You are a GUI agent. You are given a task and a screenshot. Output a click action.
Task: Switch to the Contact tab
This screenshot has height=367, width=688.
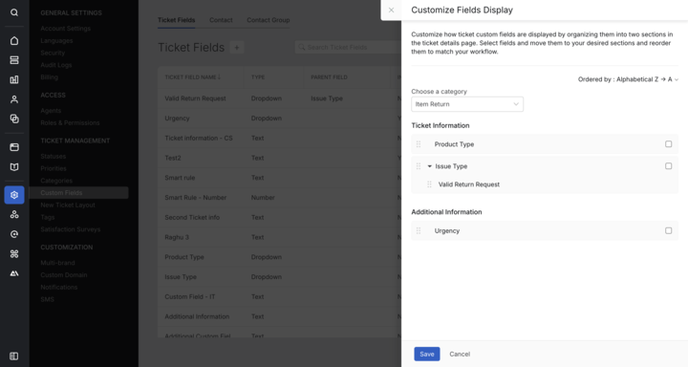click(x=221, y=20)
